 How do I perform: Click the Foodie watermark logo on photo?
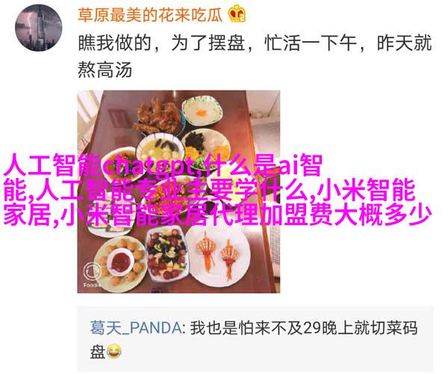tap(92, 274)
